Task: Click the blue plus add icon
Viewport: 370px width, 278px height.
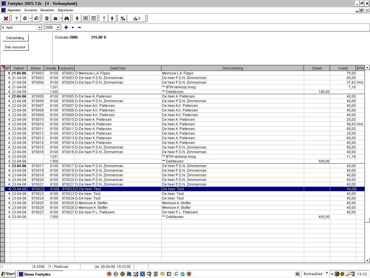Action: 66,28
